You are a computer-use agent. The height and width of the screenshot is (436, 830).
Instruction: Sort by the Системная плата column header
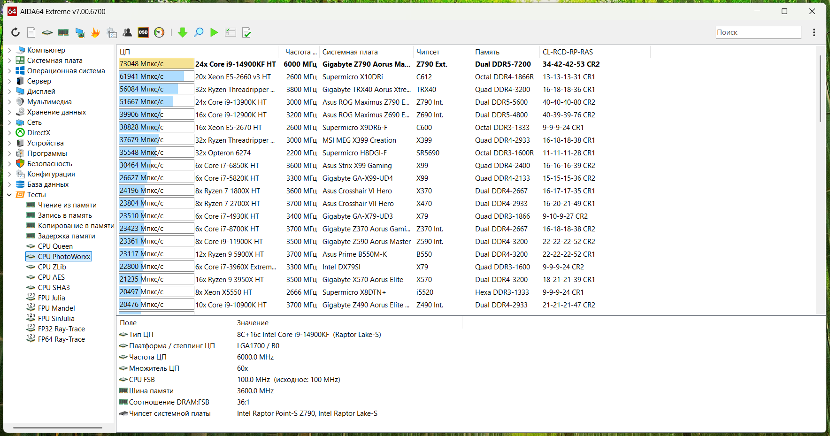click(366, 52)
